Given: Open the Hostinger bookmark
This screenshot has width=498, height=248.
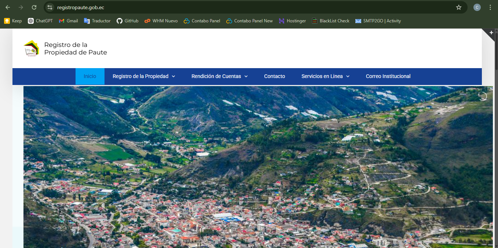Looking at the screenshot, I should coord(292,21).
